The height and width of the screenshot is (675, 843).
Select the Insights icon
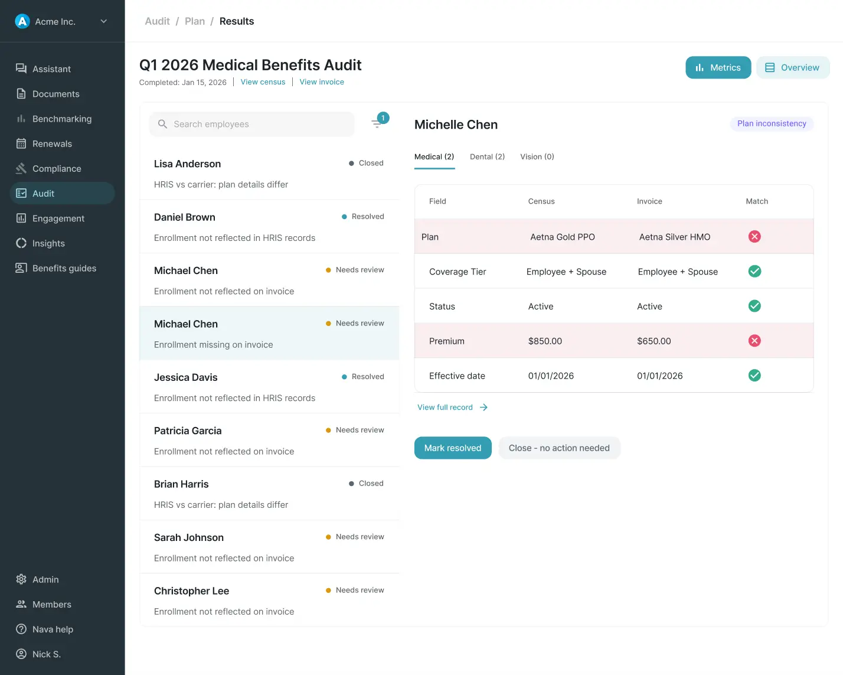[21, 243]
